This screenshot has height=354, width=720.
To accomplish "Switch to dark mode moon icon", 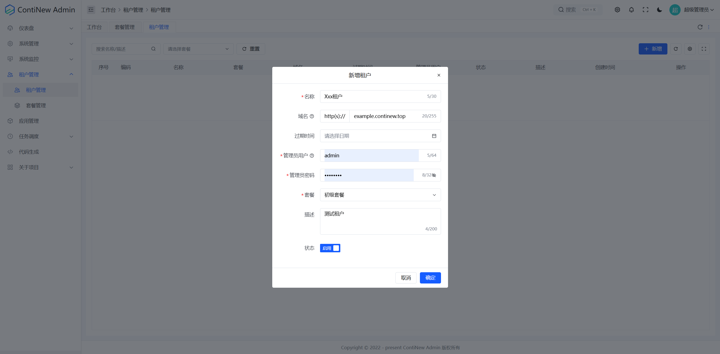I will coord(660,10).
